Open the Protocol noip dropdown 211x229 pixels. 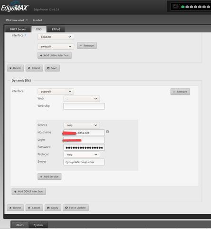tap(82, 155)
